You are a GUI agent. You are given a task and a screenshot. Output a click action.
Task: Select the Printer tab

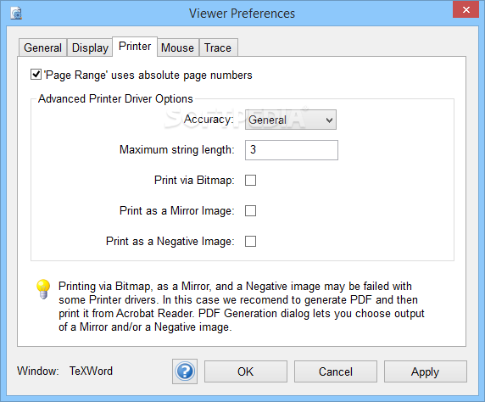tap(135, 47)
